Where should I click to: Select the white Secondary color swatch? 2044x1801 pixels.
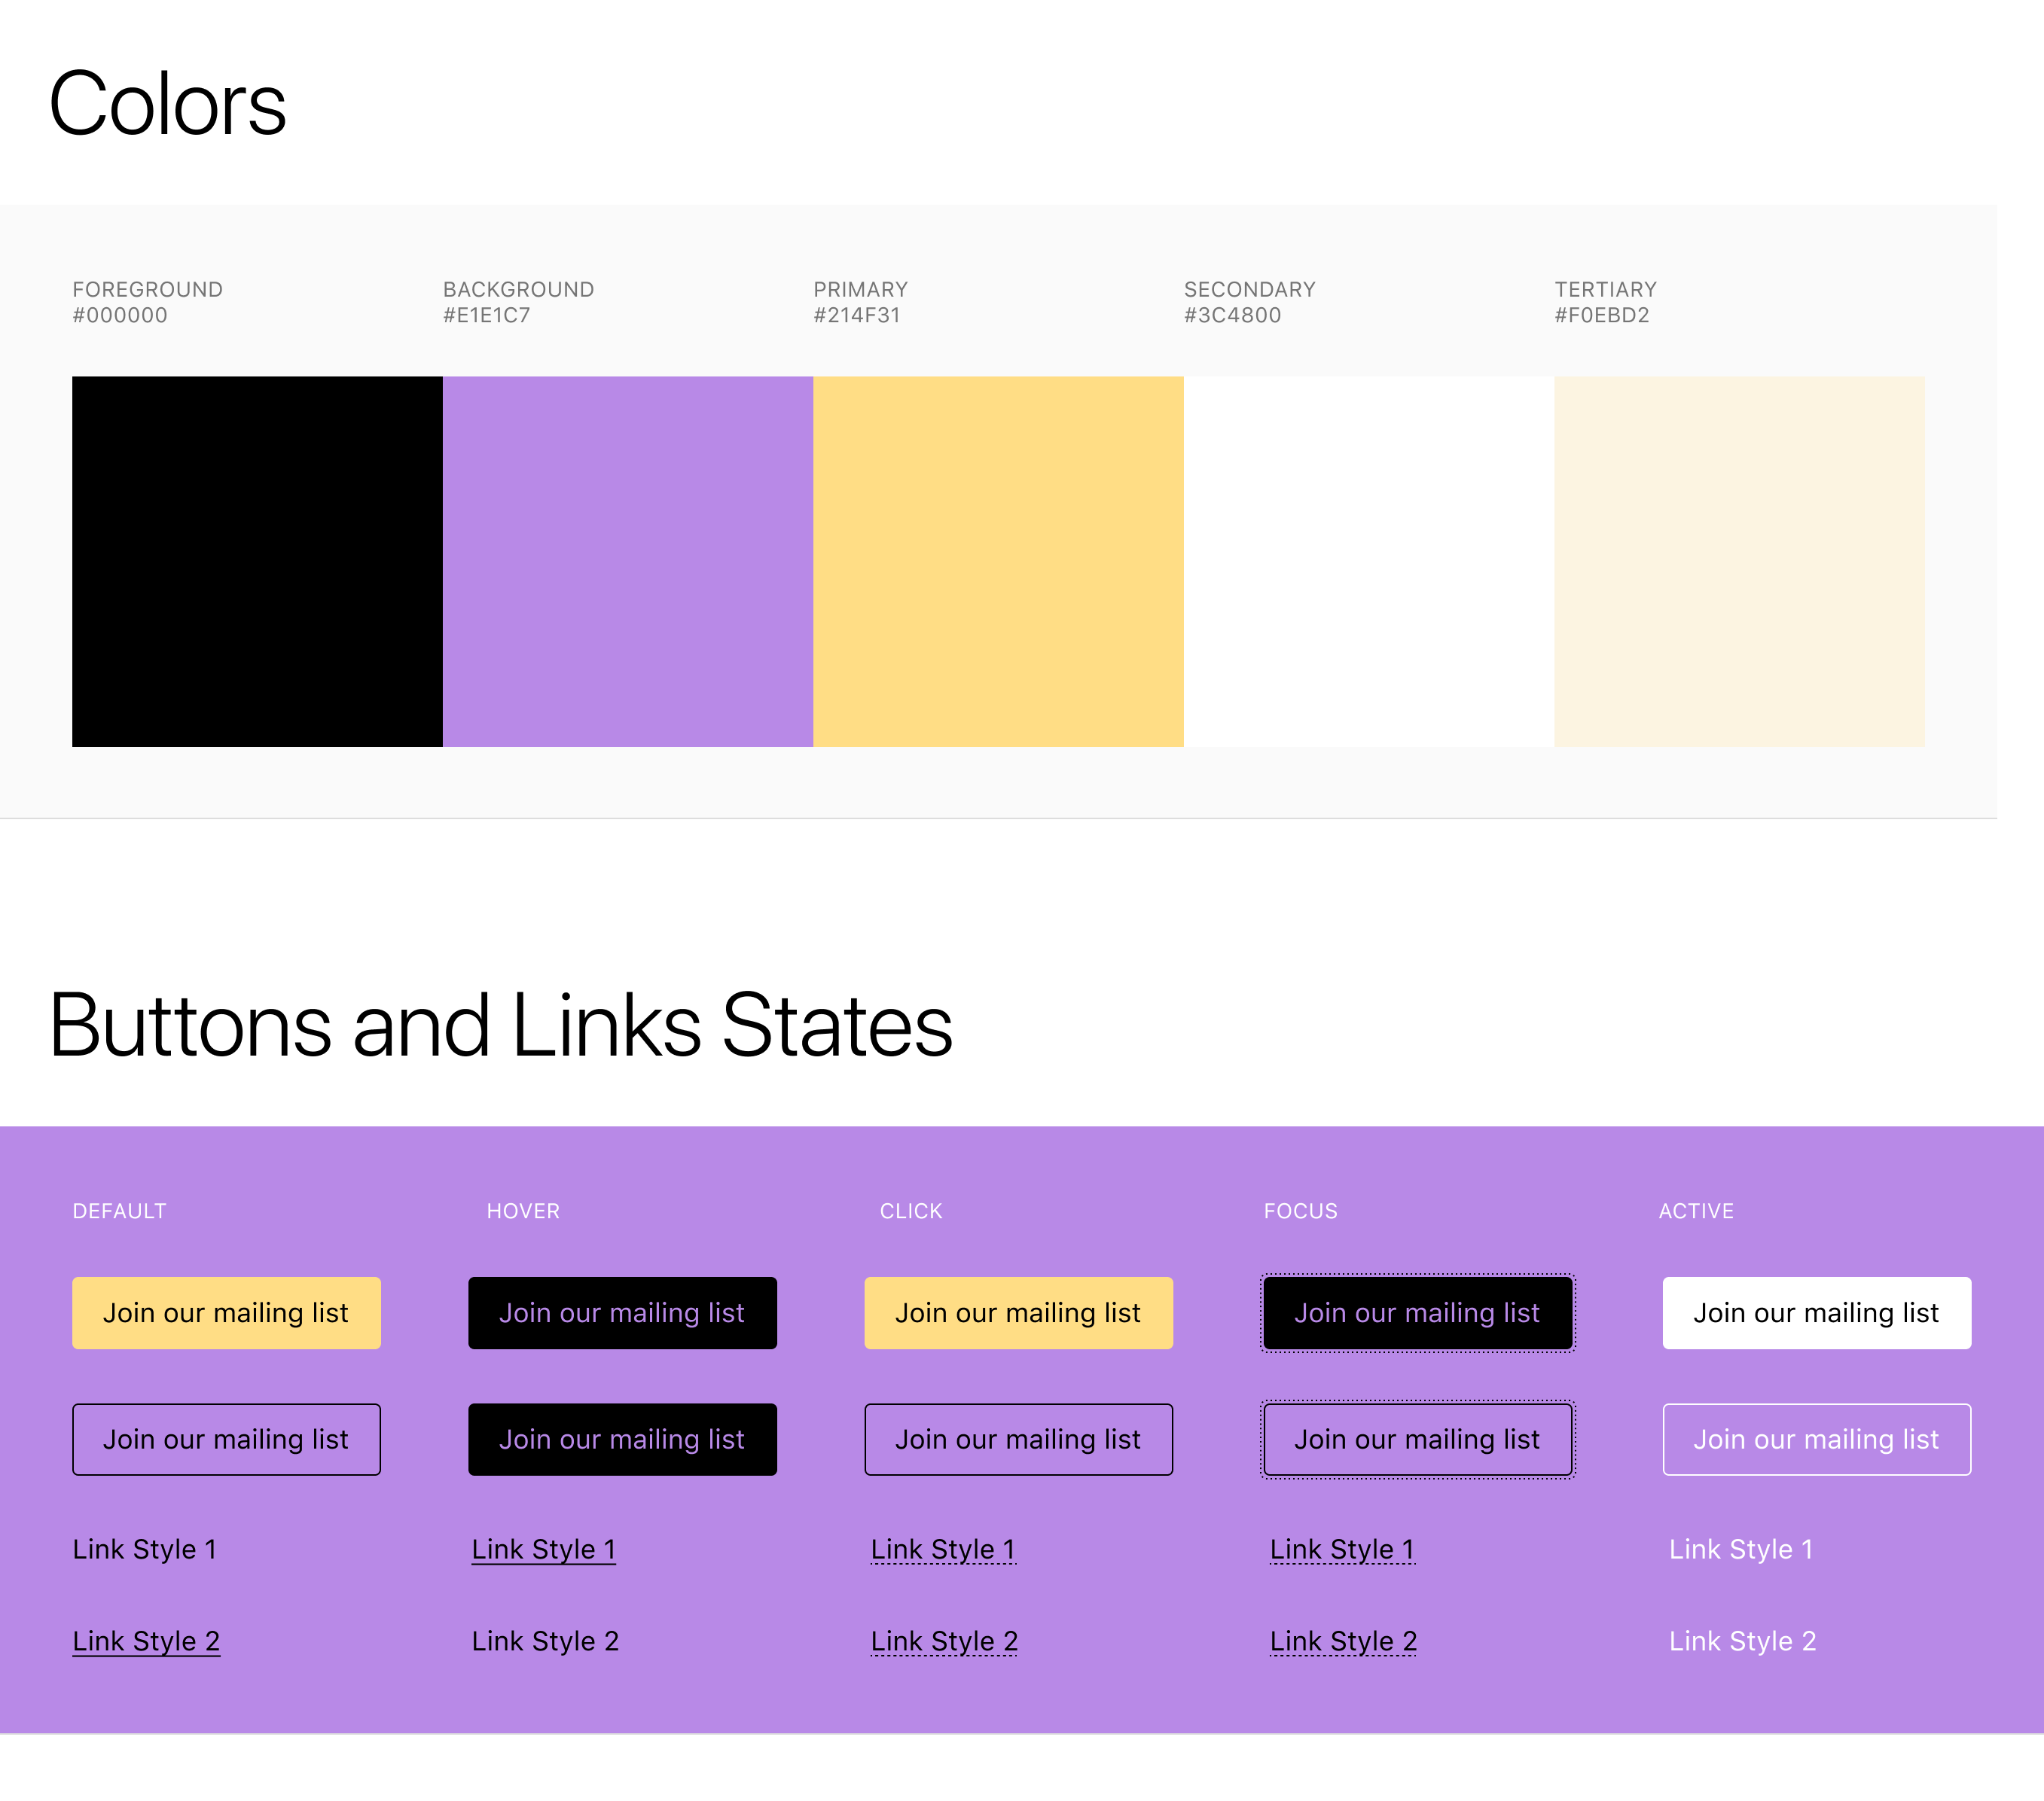point(1368,560)
